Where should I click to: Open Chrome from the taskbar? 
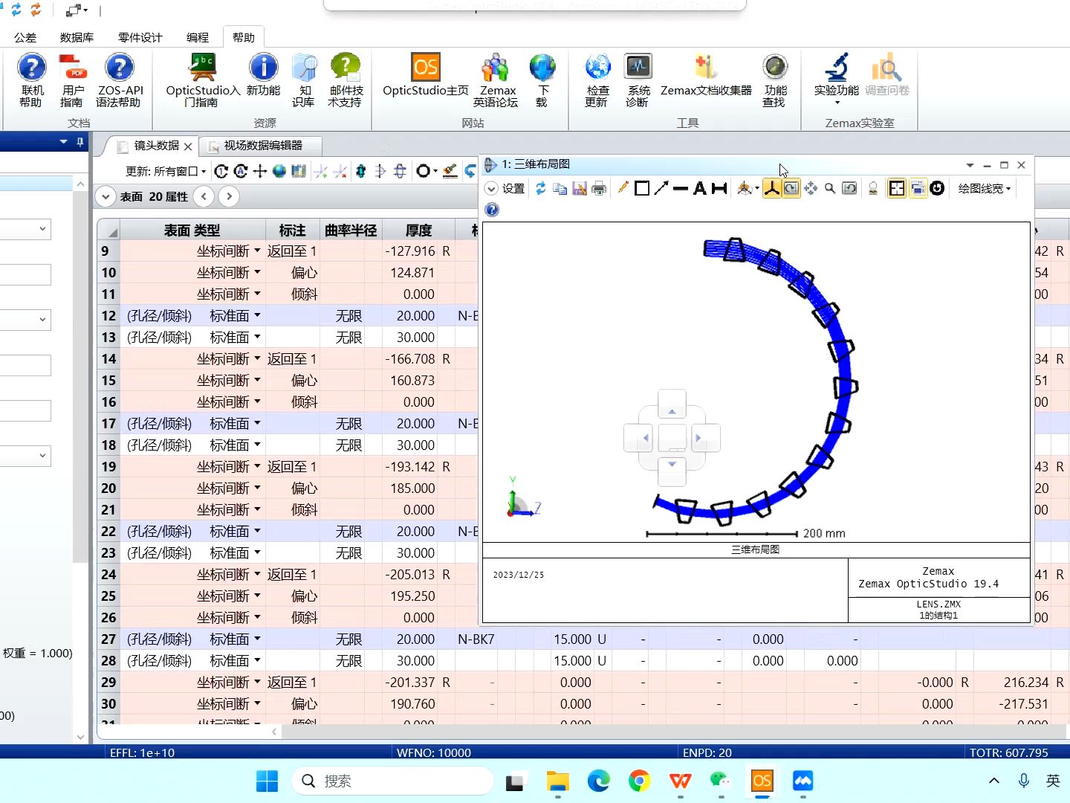point(639,781)
